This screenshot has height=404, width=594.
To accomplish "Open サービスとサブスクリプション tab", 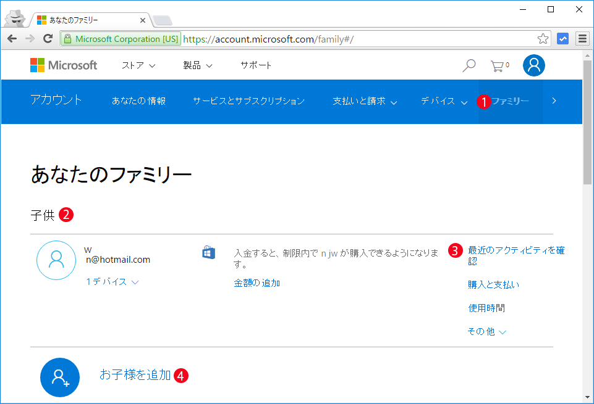I will click(249, 101).
